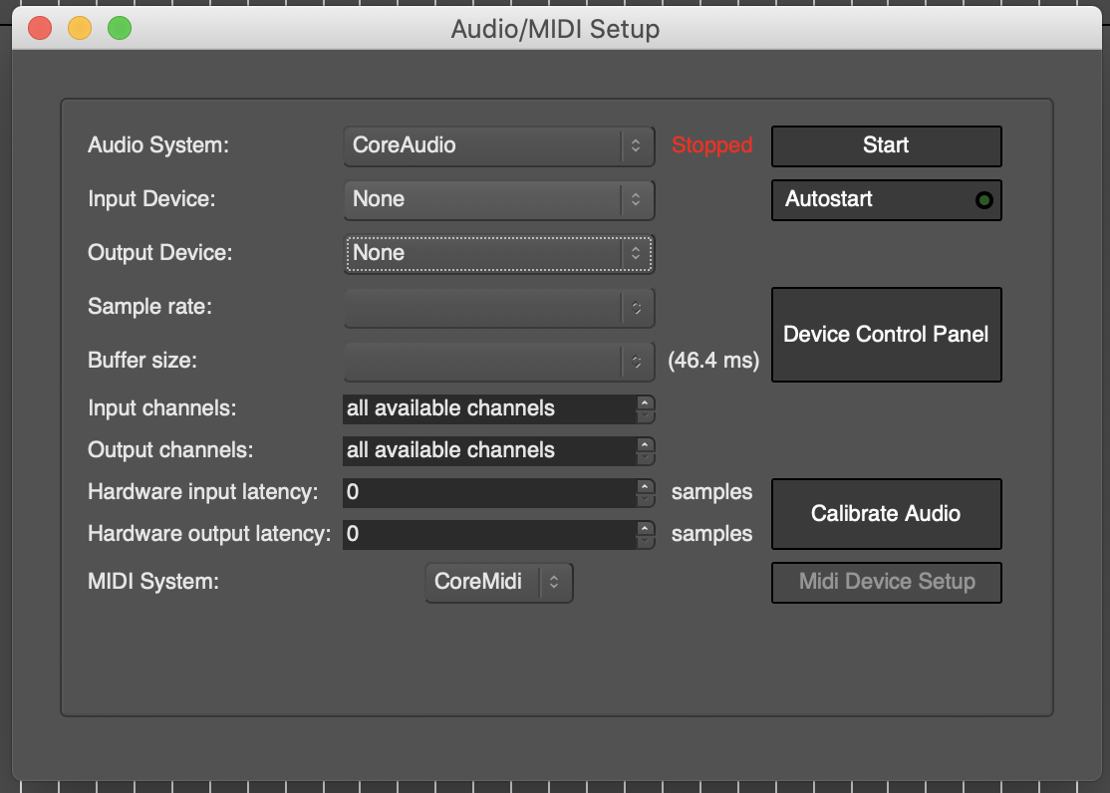Click the disabled Sample rate dropdown
Viewport: 1110px width, 793px height.
coord(498,307)
